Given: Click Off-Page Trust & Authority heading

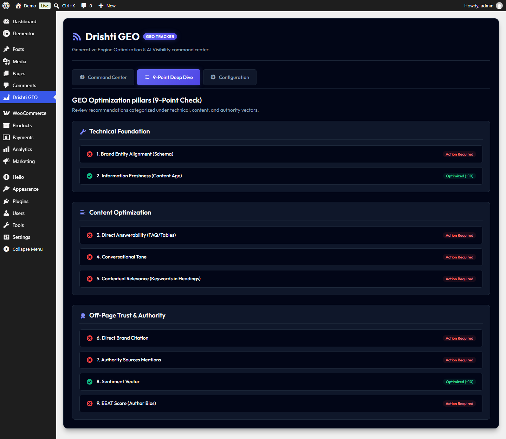Looking at the screenshot, I should point(127,315).
